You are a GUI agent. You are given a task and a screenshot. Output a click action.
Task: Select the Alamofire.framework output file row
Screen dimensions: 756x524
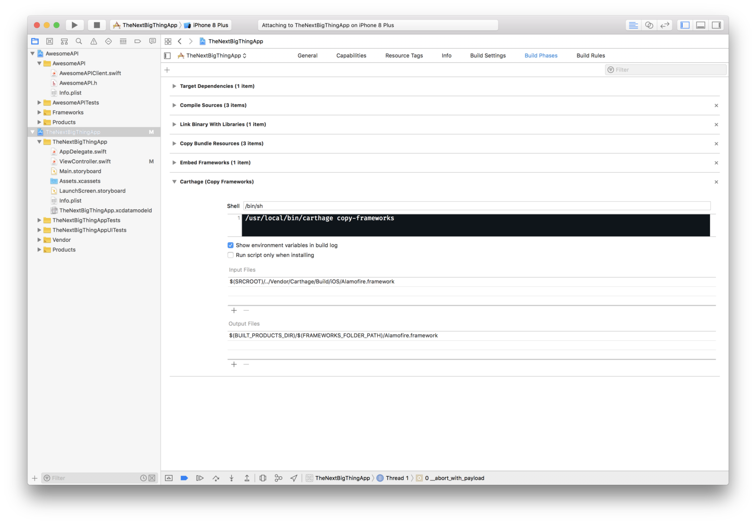point(472,335)
